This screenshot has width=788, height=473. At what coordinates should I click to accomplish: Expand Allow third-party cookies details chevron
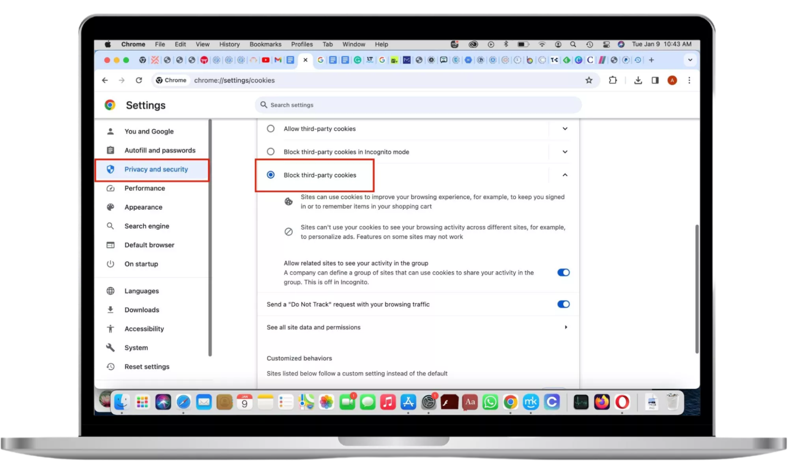click(564, 128)
